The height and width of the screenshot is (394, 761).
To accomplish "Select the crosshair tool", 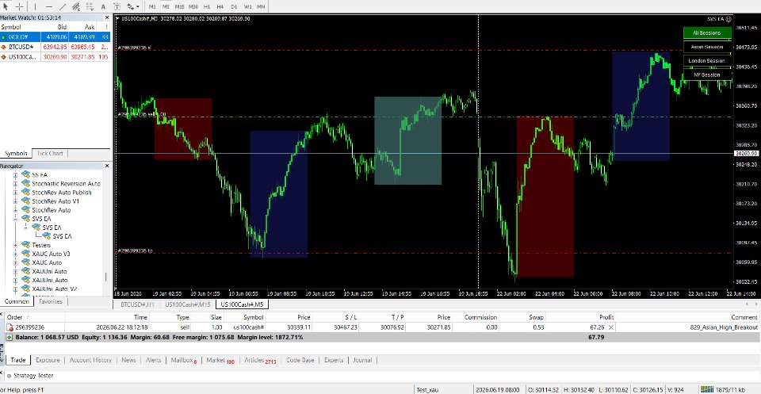I will [19, 6].
